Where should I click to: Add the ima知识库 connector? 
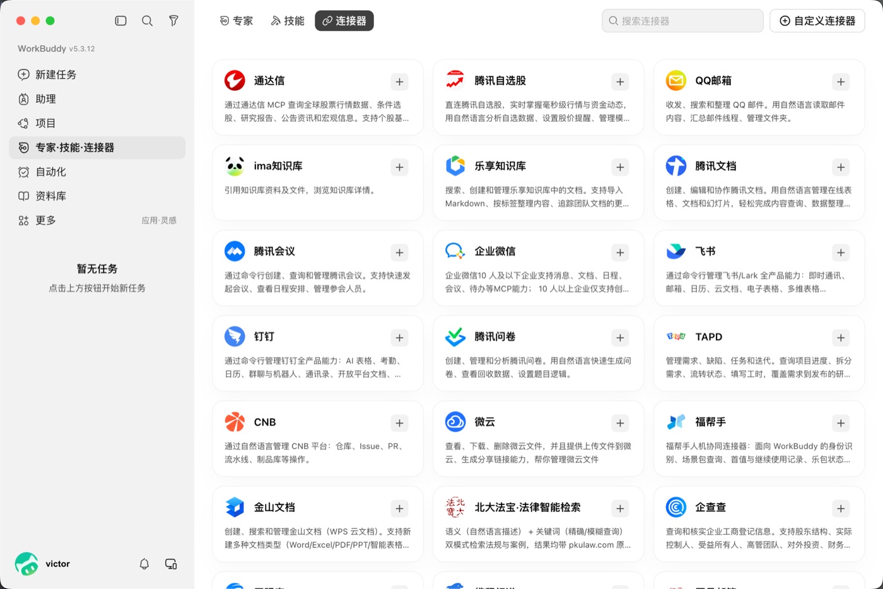399,167
